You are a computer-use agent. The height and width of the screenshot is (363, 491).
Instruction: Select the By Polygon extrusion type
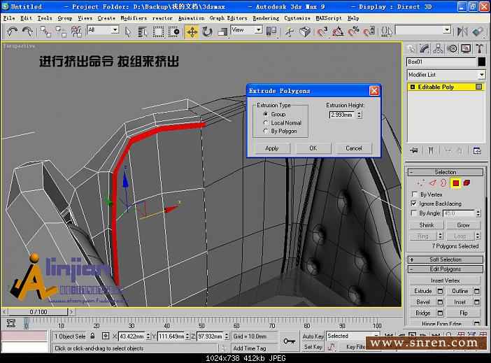[265, 131]
